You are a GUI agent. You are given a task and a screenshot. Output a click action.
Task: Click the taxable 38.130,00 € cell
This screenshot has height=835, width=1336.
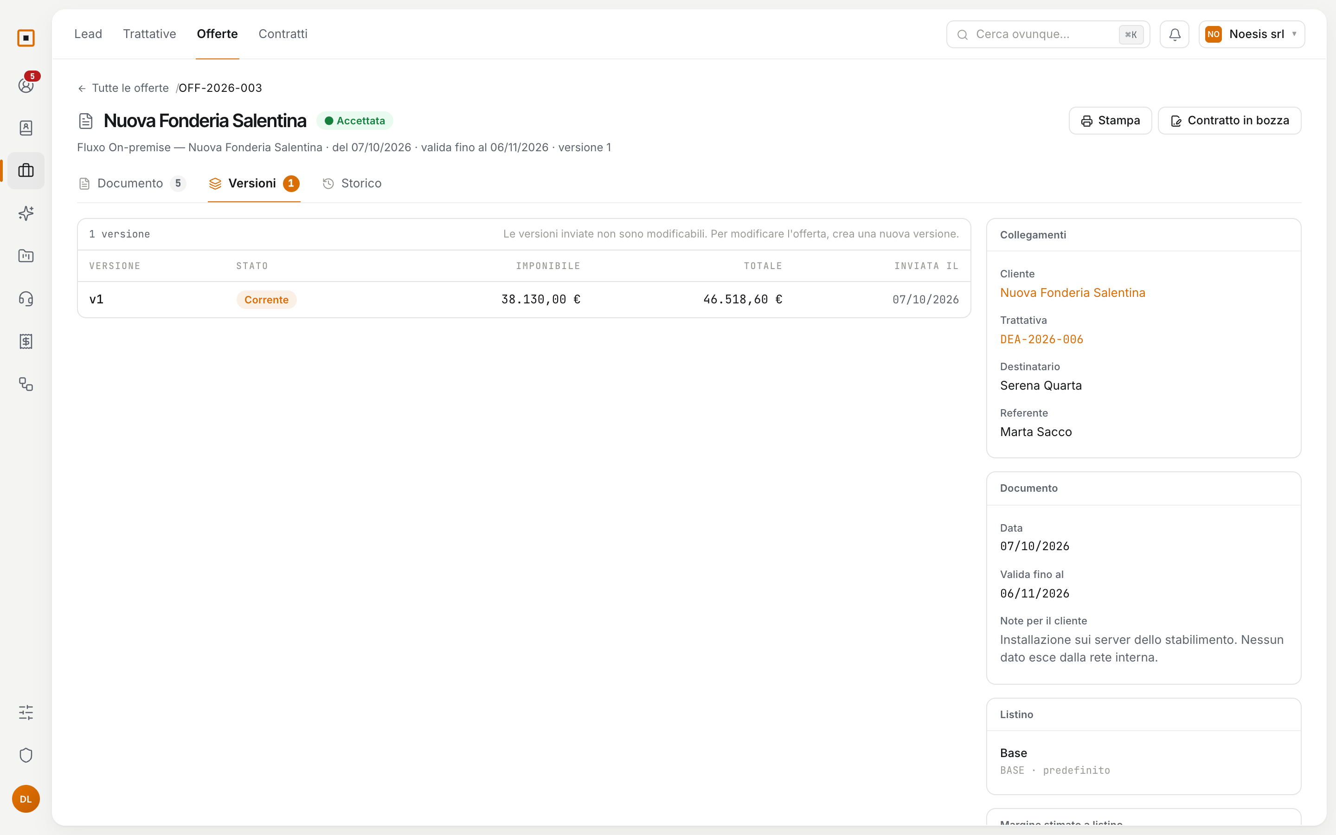tap(540, 299)
